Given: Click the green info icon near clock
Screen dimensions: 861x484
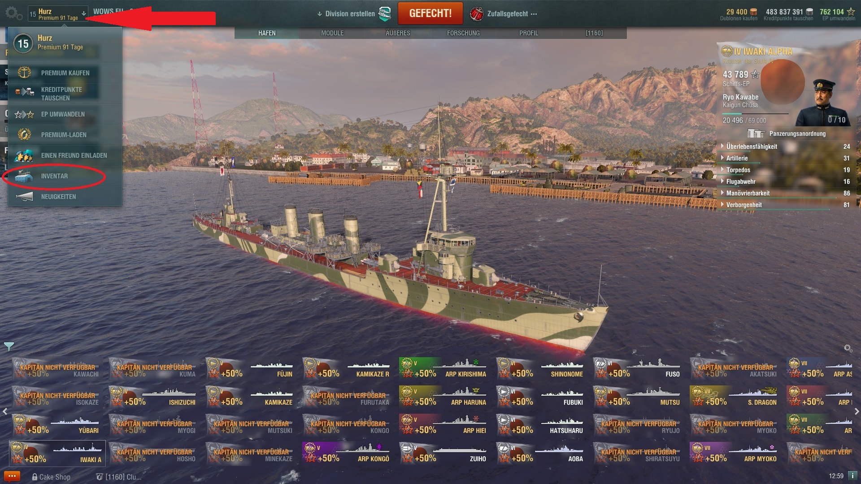Looking at the screenshot, I should pos(852,475).
